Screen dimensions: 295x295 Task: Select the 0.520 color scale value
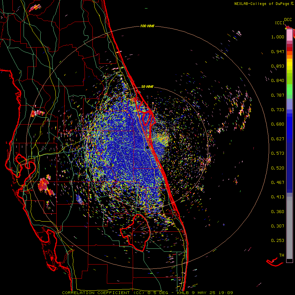coord(278,168)
